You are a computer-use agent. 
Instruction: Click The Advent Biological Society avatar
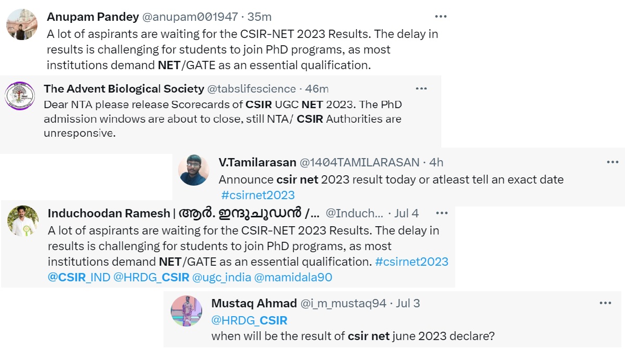19,96
